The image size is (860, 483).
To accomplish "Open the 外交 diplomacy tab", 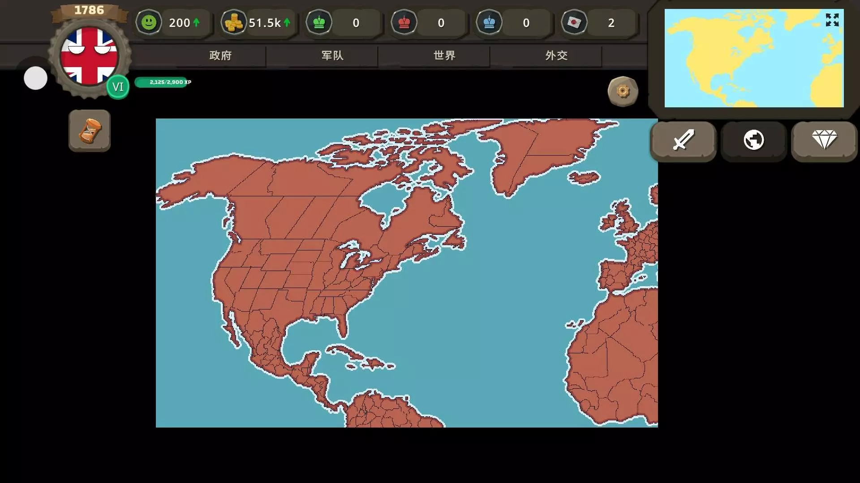I will point(556,55).
